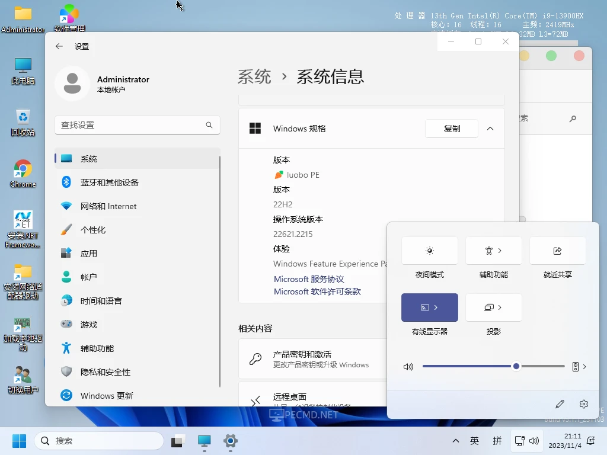Expand 投影 options chevron
The height and width of the screenshot is (455, 607).
click(x=500, y=307)
